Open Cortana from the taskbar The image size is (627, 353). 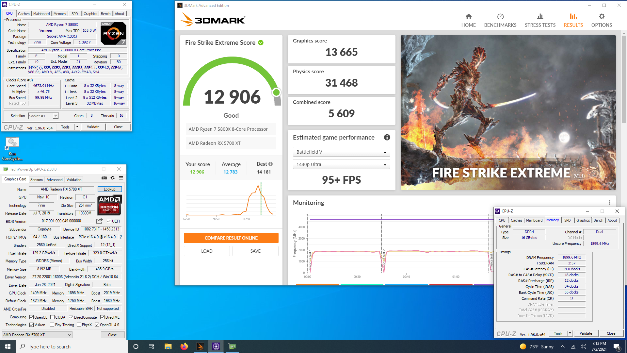(x=136, y=346)
